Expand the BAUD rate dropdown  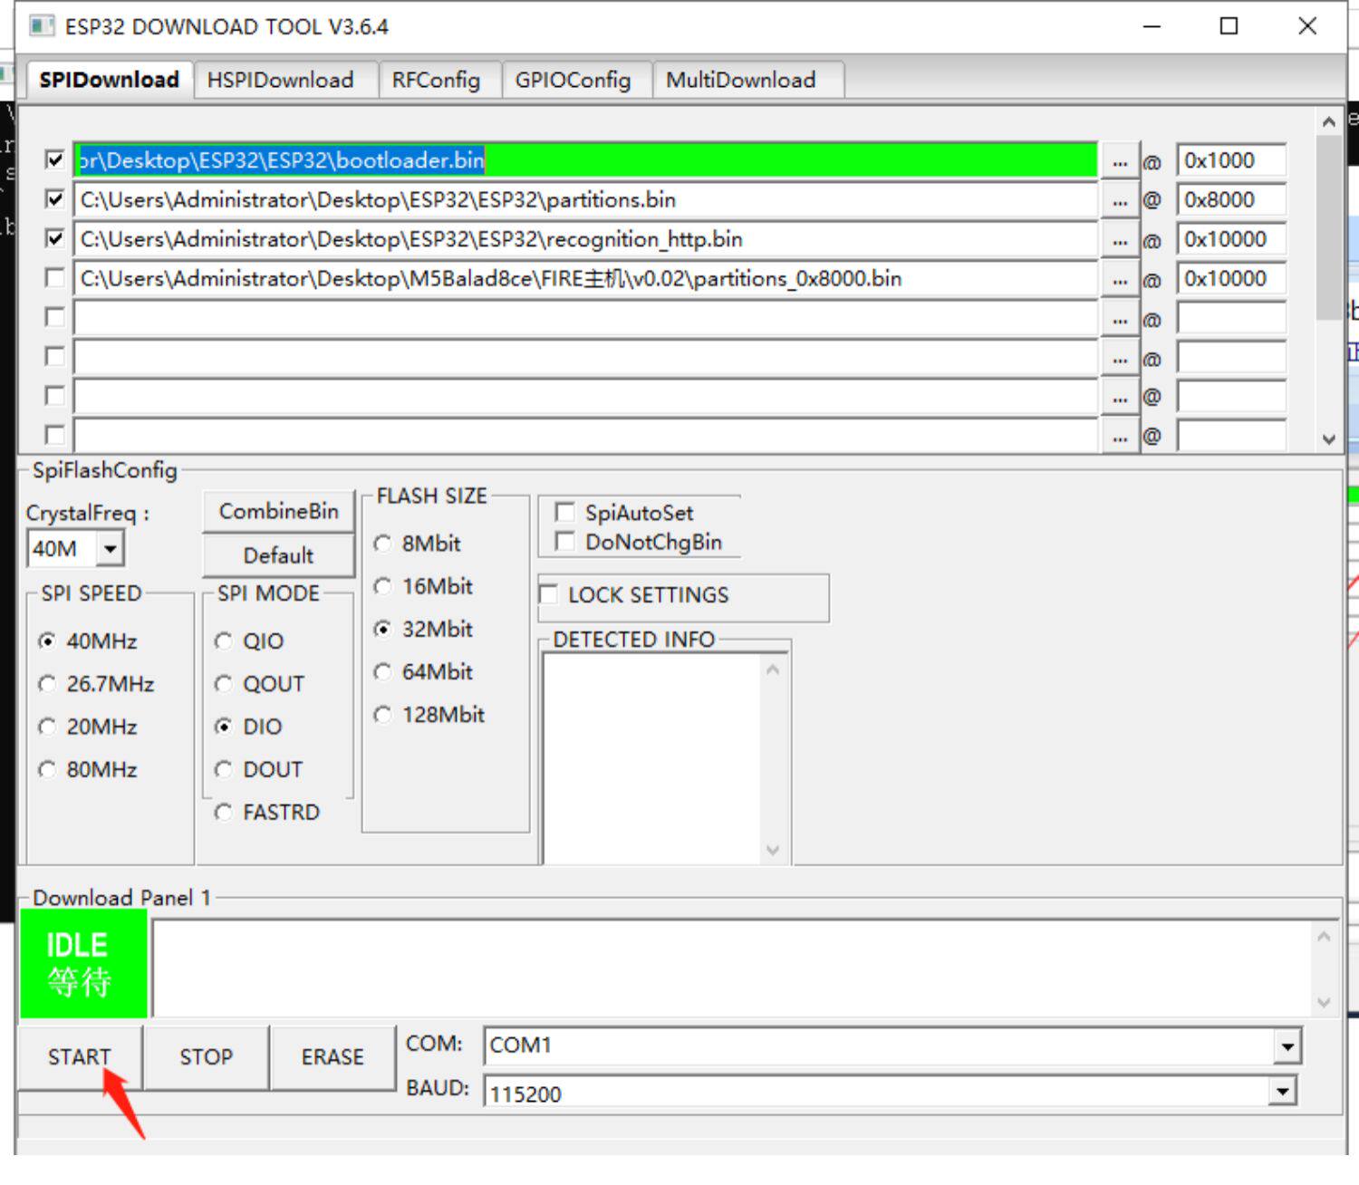[x=1283, y=1091]
